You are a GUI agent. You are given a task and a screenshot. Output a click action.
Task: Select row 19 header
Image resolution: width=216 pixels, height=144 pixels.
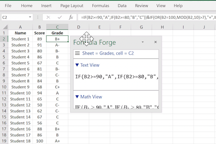[4, 141]
